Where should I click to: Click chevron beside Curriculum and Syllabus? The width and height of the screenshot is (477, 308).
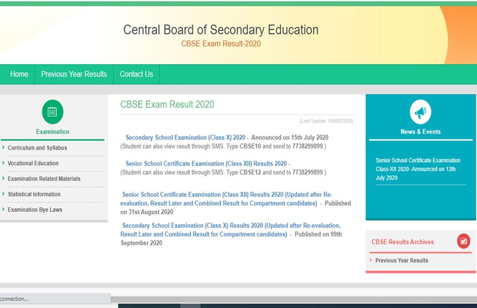[x=3, y=147]
